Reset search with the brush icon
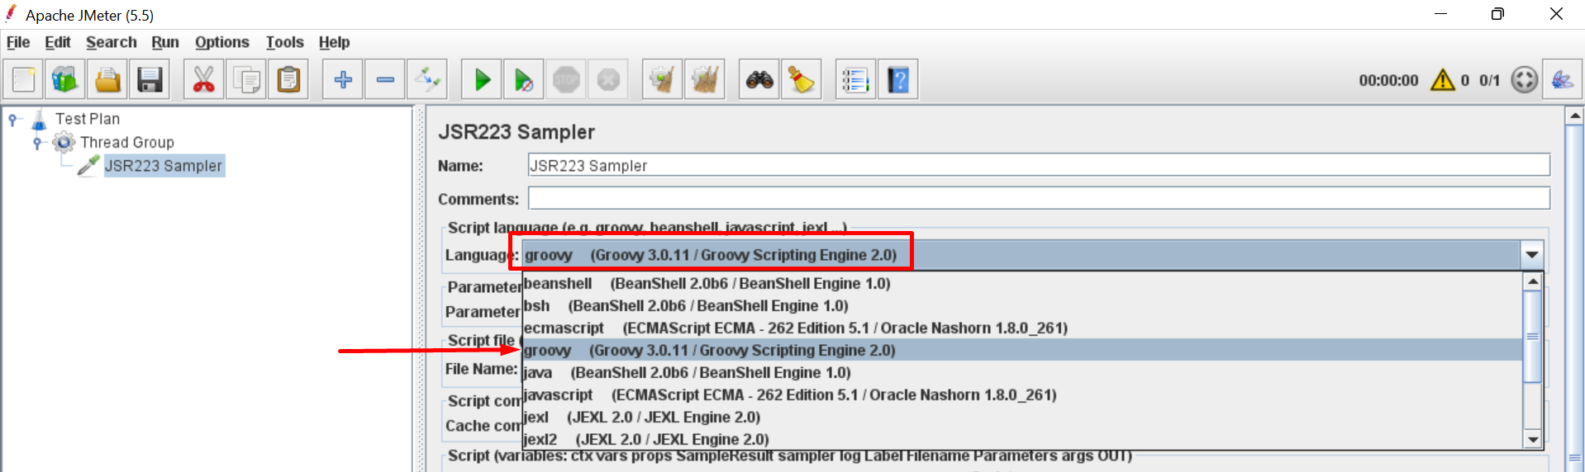Image resolution: width=1585 pixels, height=472 pixels. [802, 80]
